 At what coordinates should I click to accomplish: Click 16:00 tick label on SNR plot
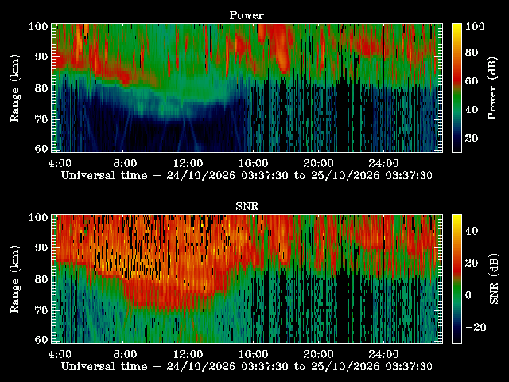coord(254,354)
